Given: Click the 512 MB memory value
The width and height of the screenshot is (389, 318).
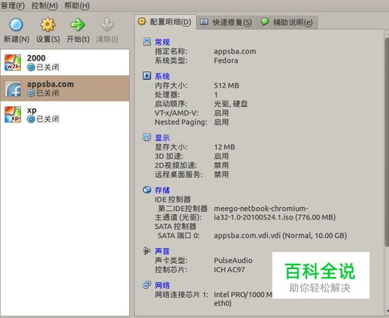Looking at the screenshot, I should pos(226,85).
